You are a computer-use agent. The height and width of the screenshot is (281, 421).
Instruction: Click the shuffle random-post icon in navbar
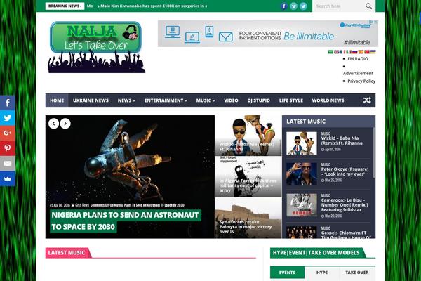click(367, 100)
